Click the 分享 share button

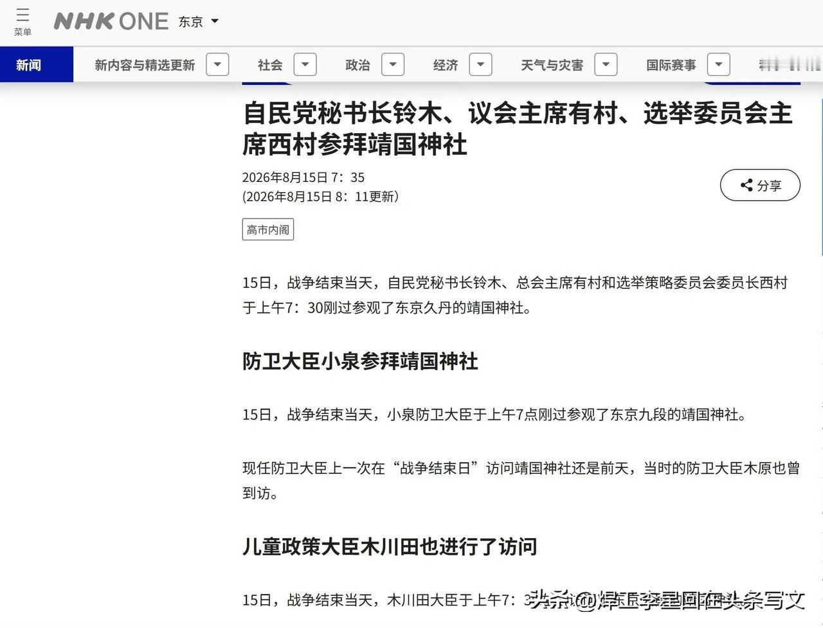(x=760, y=185)
